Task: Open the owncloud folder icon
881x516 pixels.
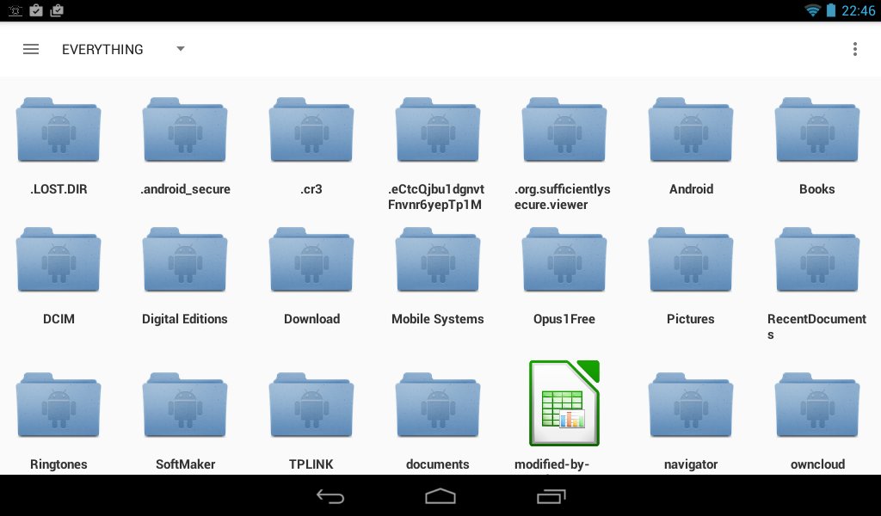Action: pos(817,405)
